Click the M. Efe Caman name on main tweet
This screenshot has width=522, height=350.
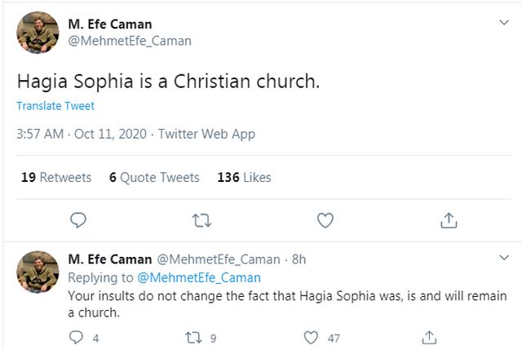pyautogui.click(x=112, y=24)
